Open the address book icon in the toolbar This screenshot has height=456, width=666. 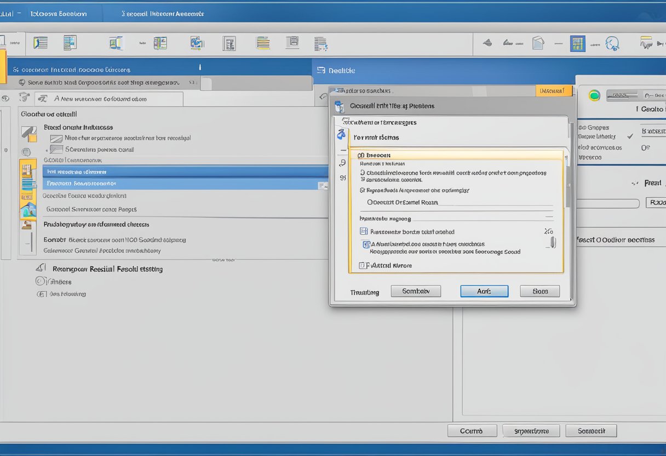pyautogui.click(x=160, y=42)
